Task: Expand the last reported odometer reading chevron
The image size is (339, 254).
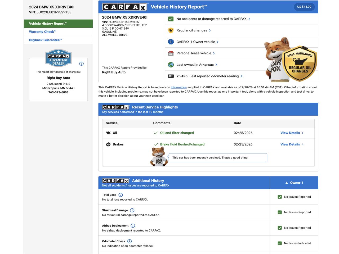Action: (241, 76)
